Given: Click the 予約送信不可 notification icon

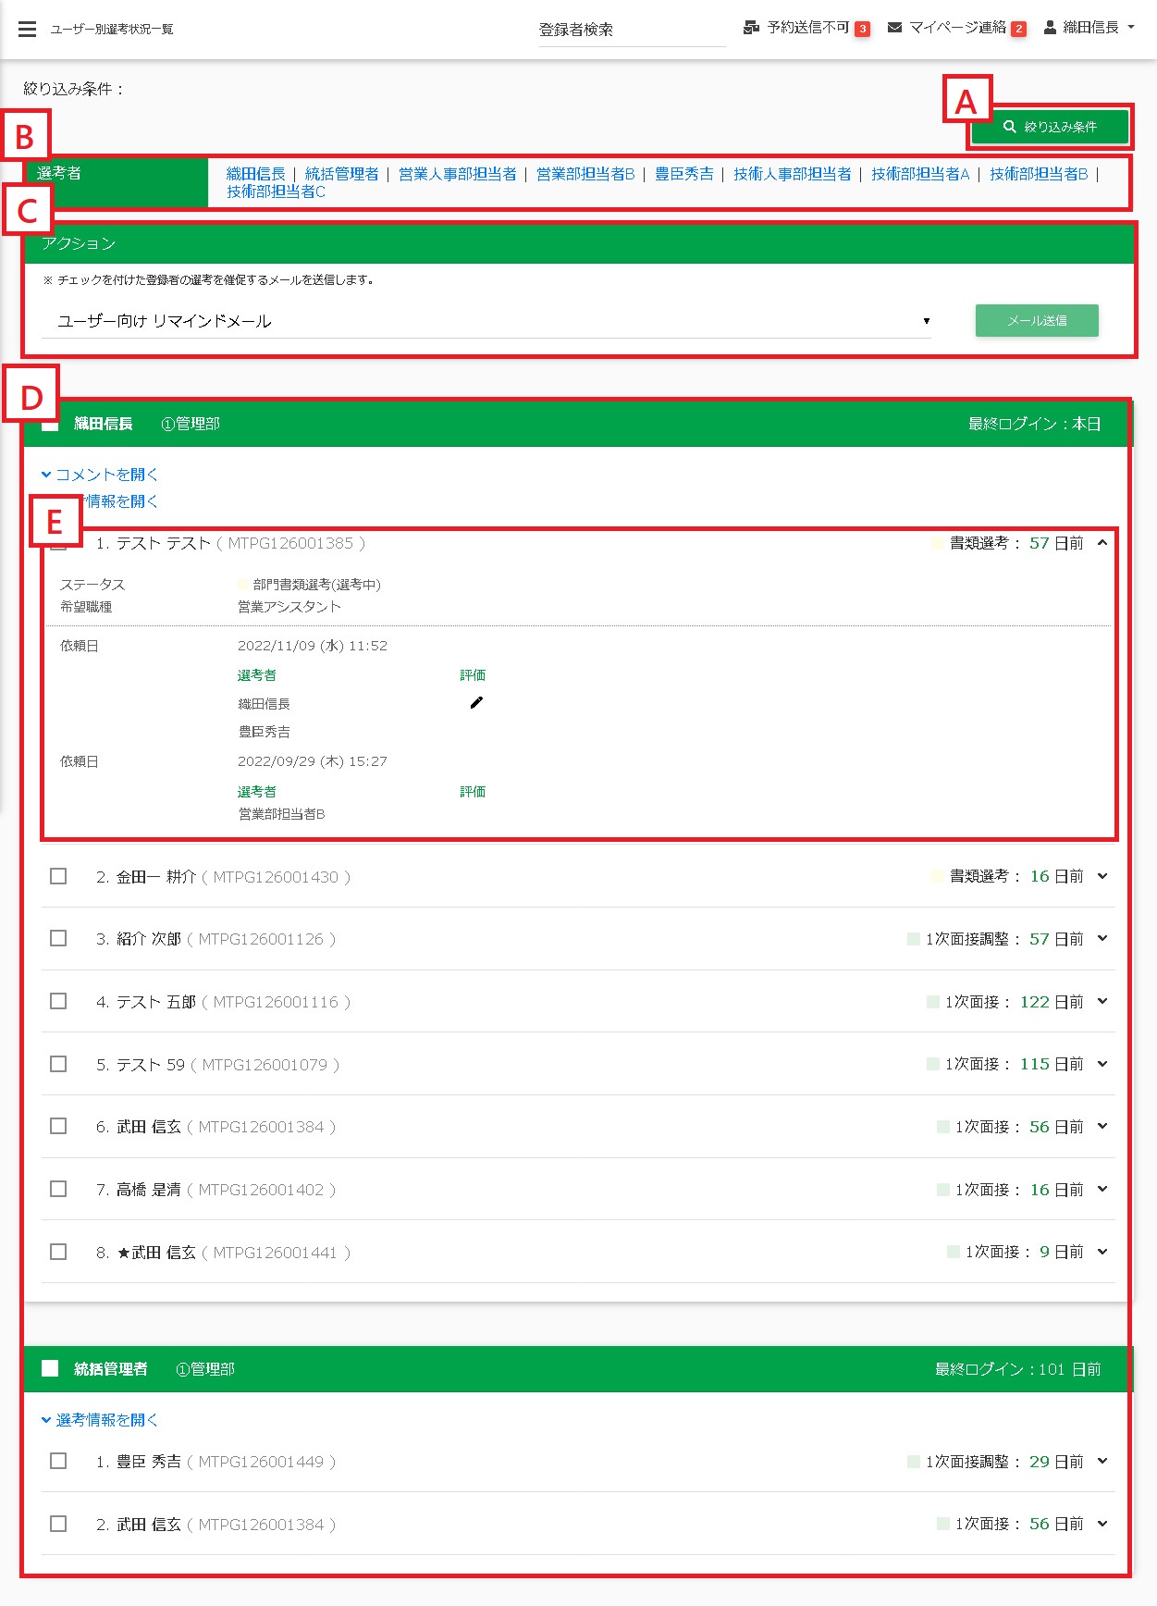Looking at the screenshot, I should [x=751, y=28].
